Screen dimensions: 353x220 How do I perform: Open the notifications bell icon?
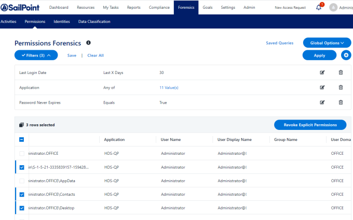(x=319, y=8)
